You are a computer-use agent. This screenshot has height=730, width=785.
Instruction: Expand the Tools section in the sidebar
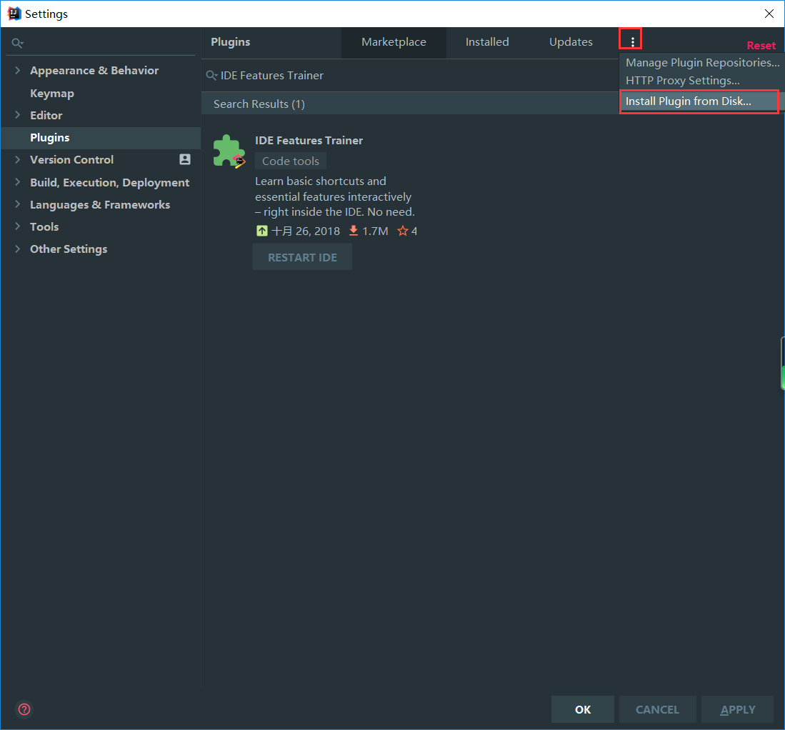[x=17, y=226]
